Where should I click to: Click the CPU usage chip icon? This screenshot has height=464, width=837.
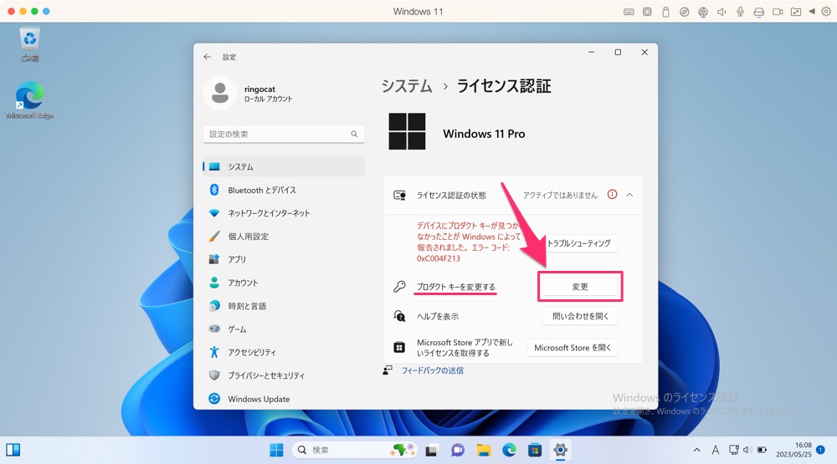coord(647,12)
